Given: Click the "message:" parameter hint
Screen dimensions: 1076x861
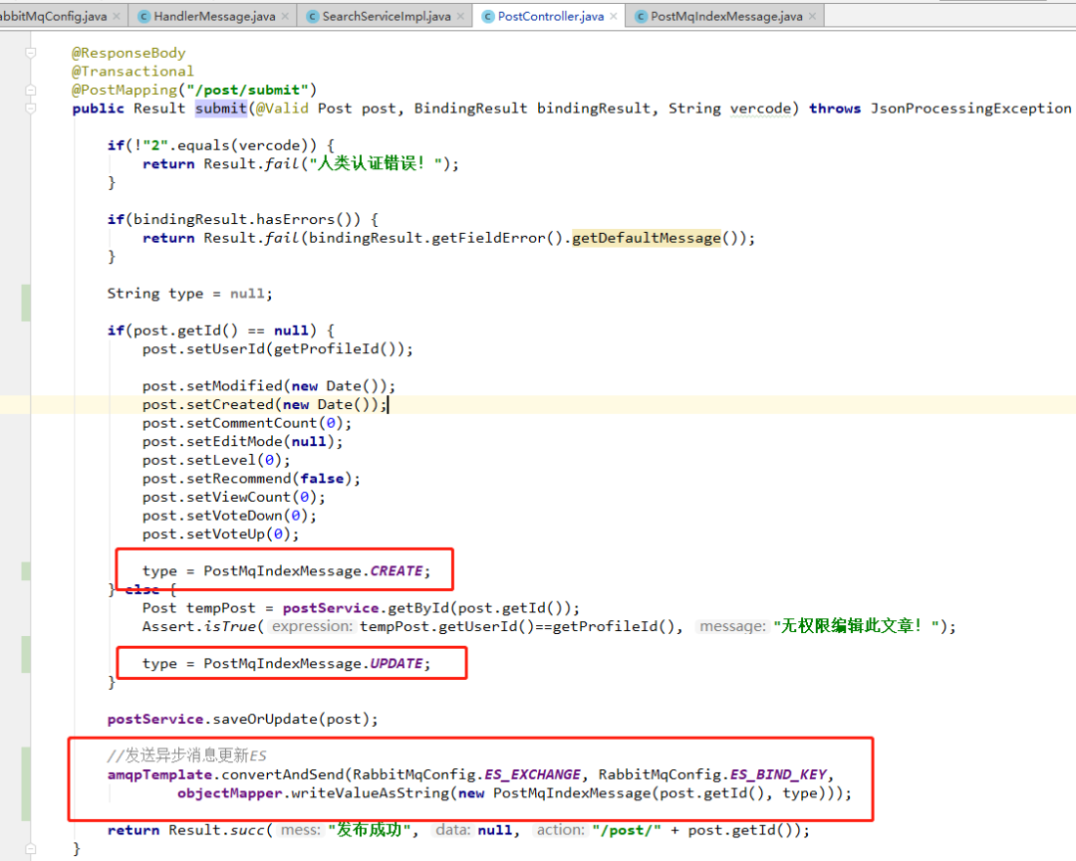Looking at the screenshot, I should click(x=732, y=626).
